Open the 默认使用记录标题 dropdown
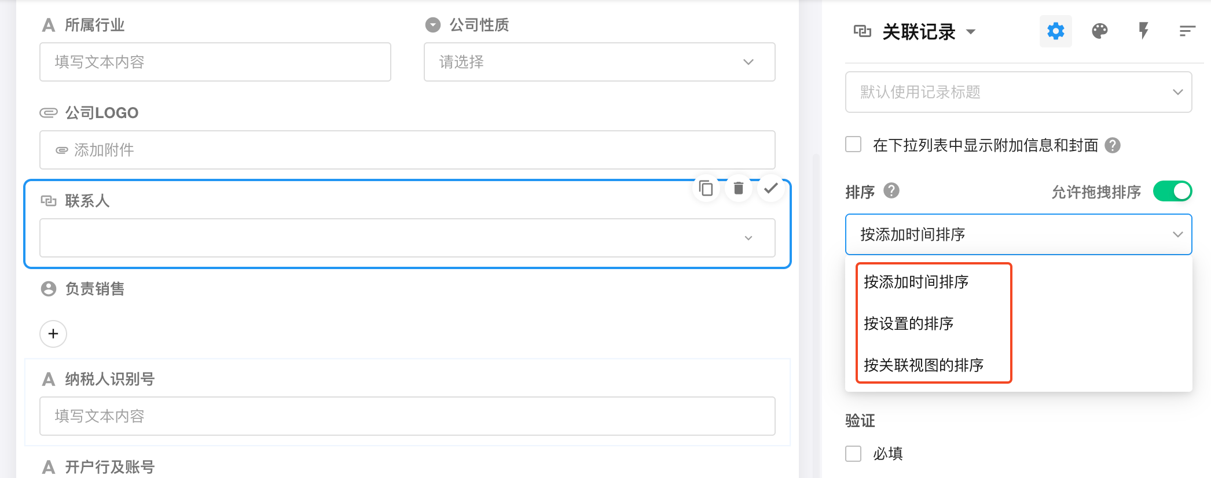The image size is (1211, 478). (x=1018, y=92)
